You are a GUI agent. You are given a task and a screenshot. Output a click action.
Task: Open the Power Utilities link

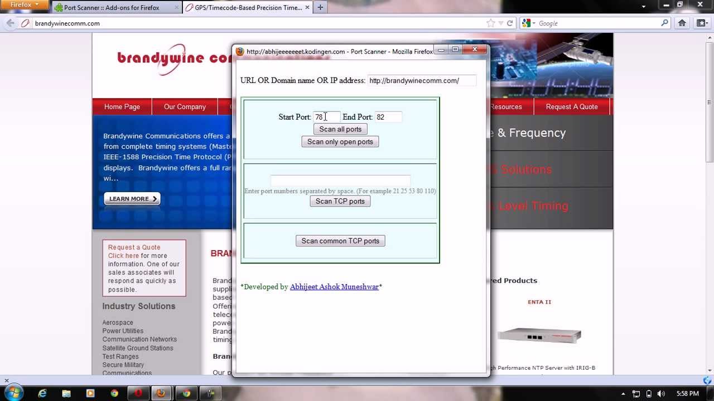pyautogui.click(x=123, y=331)
